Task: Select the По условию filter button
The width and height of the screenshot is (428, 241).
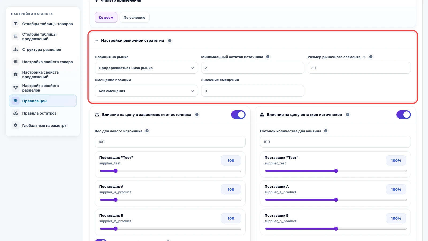Action: [x=134, y=17]
